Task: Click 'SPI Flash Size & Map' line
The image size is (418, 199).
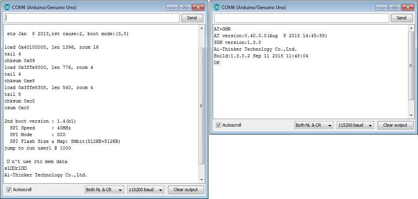Action: (x=65, y=142)
